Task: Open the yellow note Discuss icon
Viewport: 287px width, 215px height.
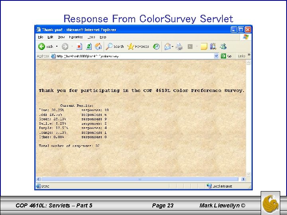Action: coord(204,47)
